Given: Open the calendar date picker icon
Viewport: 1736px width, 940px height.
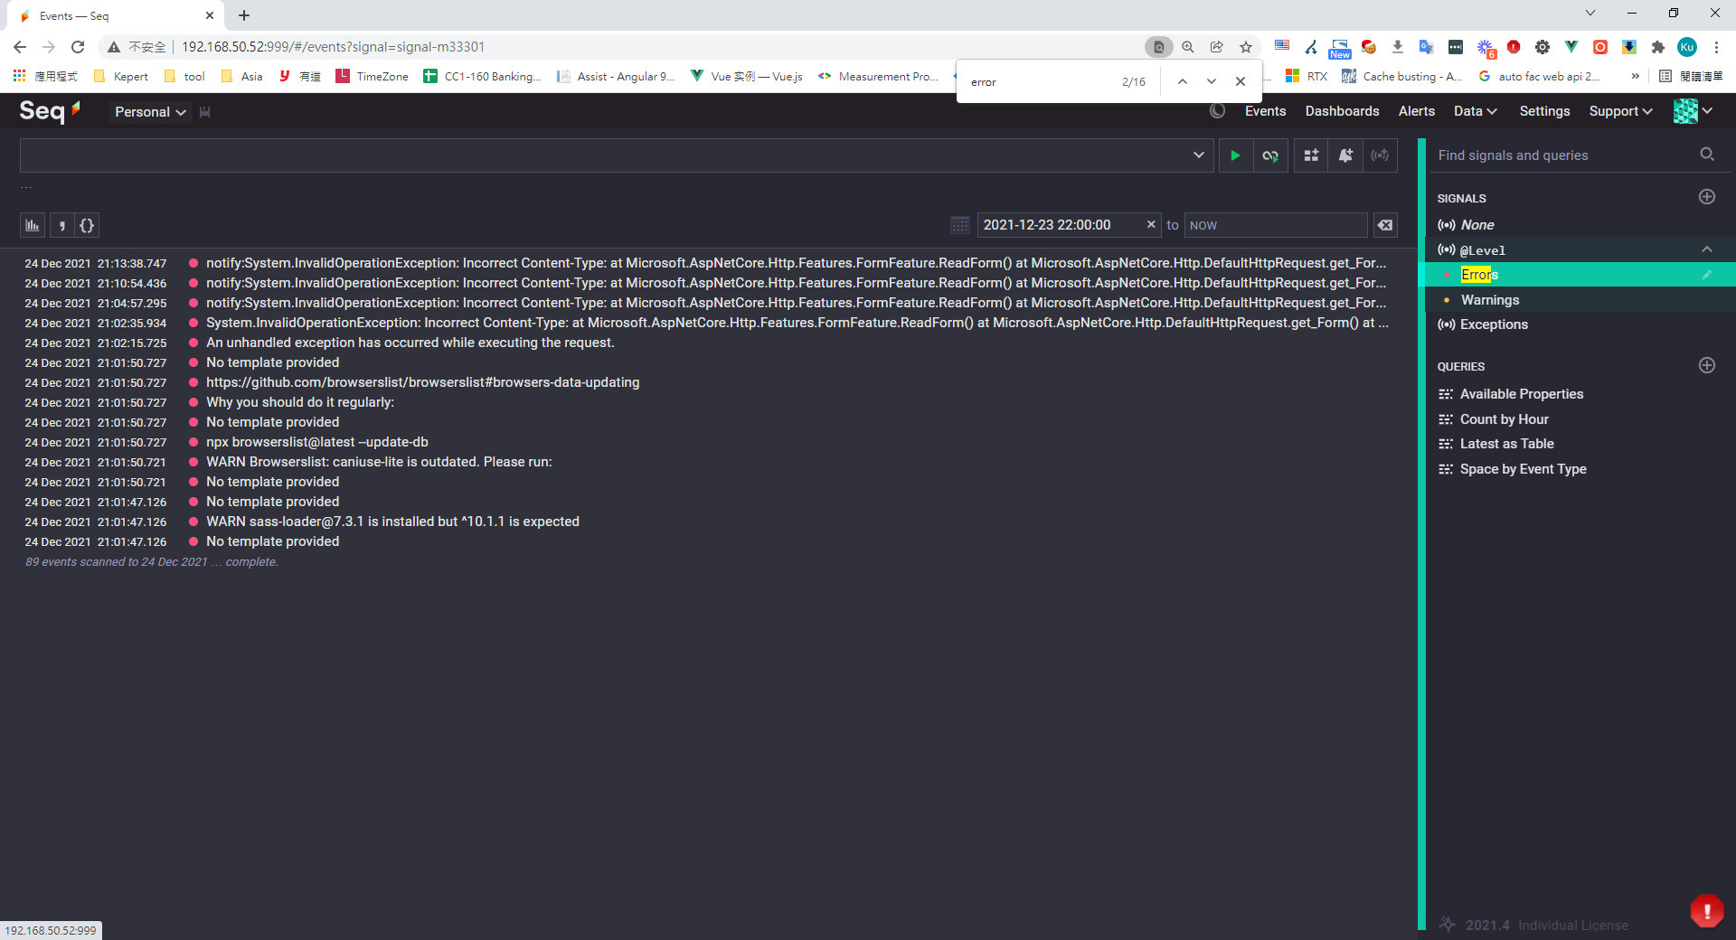Looking at the screenshot, I should (960, 225).
